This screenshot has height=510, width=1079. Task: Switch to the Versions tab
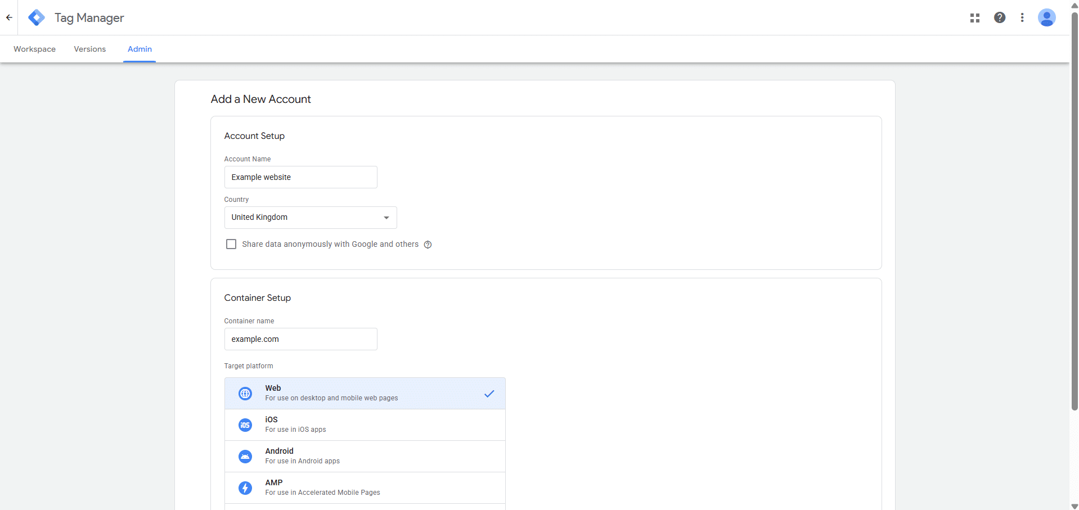89,49
